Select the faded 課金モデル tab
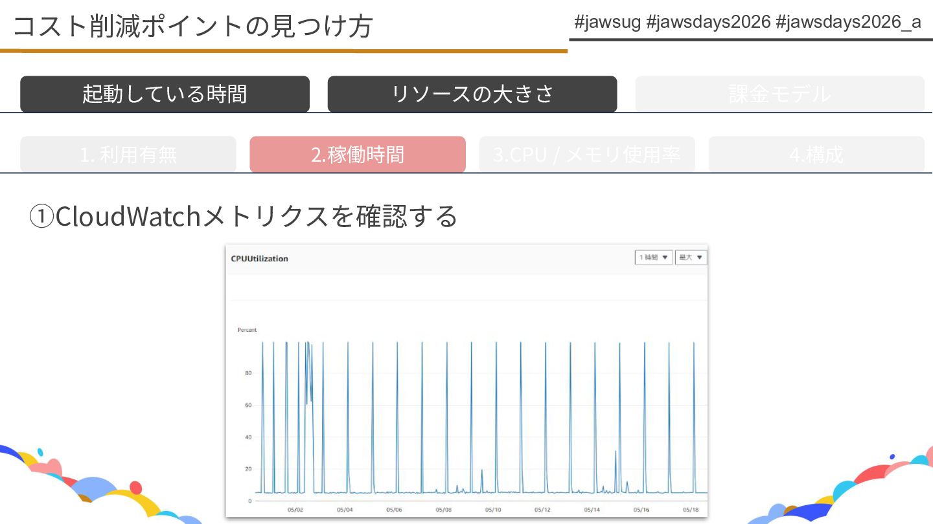Screen dimensions: 933x524 779,94
